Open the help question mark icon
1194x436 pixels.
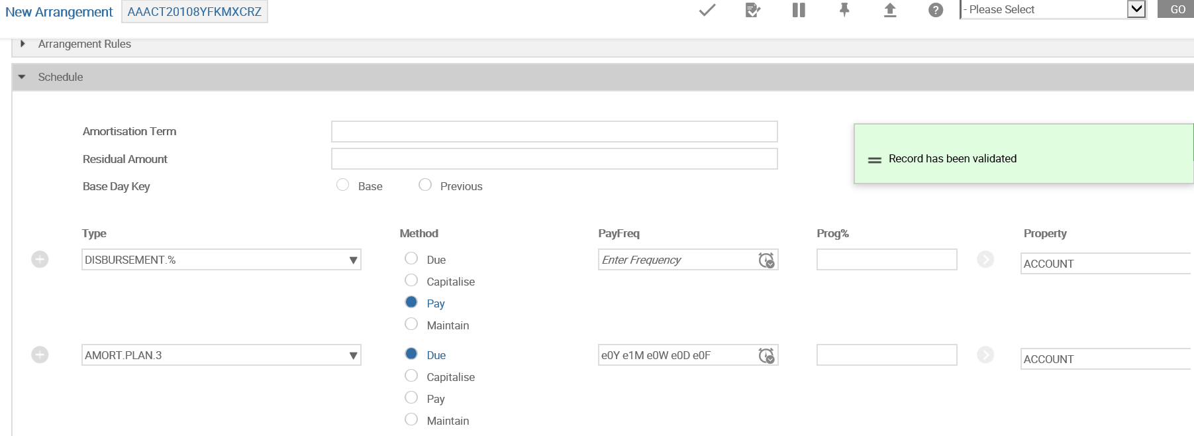tap(935, 10)
